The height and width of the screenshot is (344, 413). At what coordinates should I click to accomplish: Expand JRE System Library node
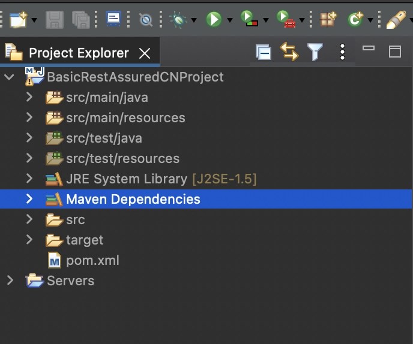click(x=29, y=179)
